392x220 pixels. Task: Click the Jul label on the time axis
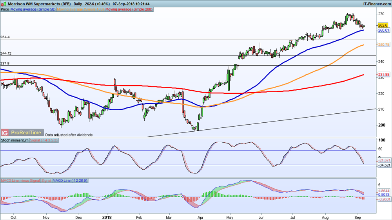click(292, 217)
